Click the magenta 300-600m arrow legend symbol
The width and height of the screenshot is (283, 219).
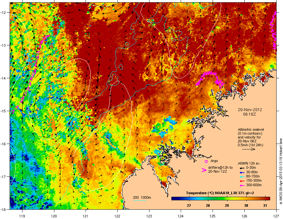coord(242,185)
